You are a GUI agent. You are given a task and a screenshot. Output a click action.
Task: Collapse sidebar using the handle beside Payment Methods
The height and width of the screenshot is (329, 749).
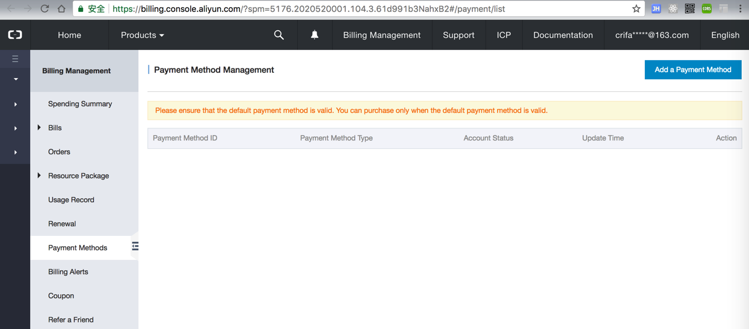pyautogui.click(x=135, y=246)
